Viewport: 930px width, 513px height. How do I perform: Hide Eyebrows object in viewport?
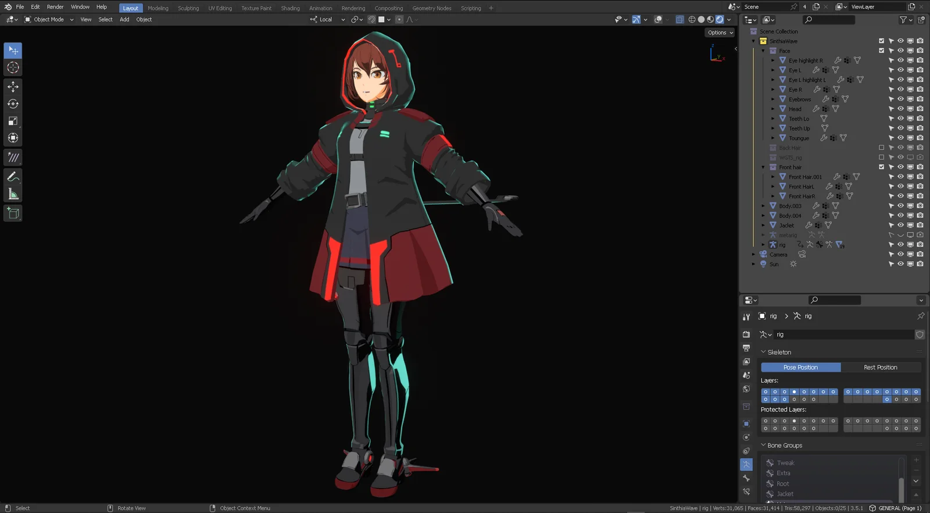pyautogui.click(x=900, y=99)
